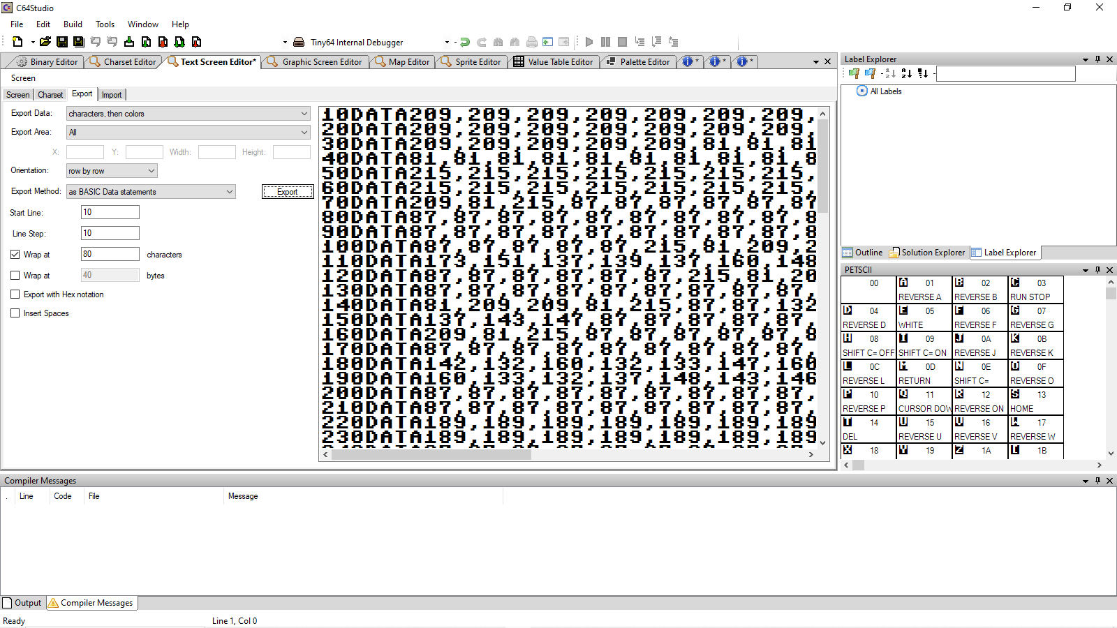Pin the PETSCII panel
The height and width of the screenshot is (628, 1117).
(1097, 270)
